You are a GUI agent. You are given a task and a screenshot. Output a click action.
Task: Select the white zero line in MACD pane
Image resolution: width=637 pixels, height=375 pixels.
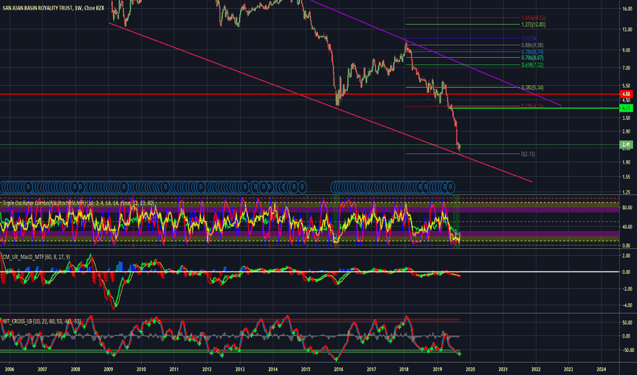(x=310, y=271)
